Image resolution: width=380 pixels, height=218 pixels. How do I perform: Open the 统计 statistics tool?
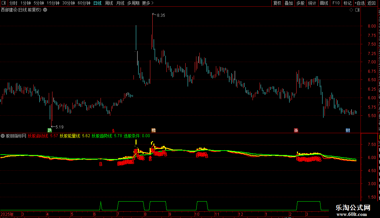312,3
